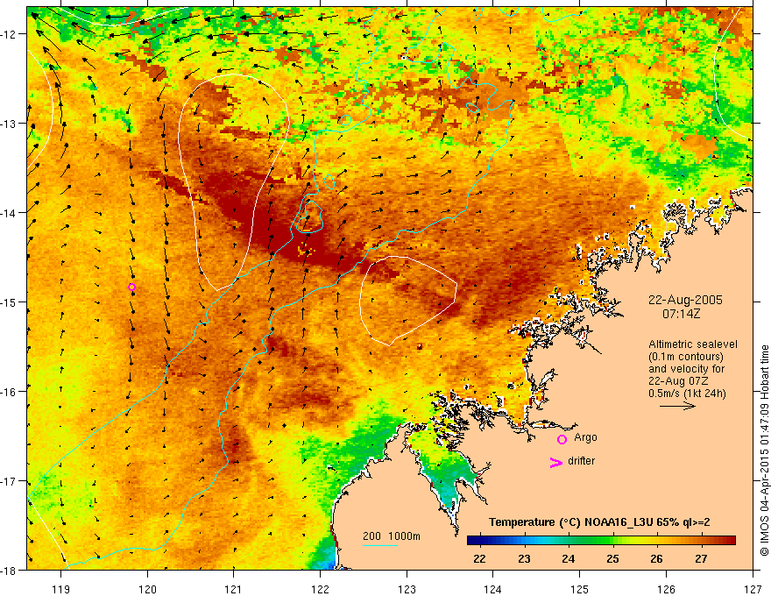The width and height of the screenshot is (771, 596).
Task: Click the cyan isobath legend line under 200 1000m
Action: pyautogui.click(x=380, y=545)
